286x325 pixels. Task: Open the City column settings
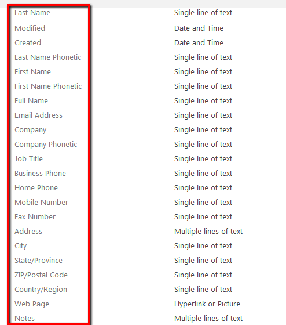(x=21, y=246)
